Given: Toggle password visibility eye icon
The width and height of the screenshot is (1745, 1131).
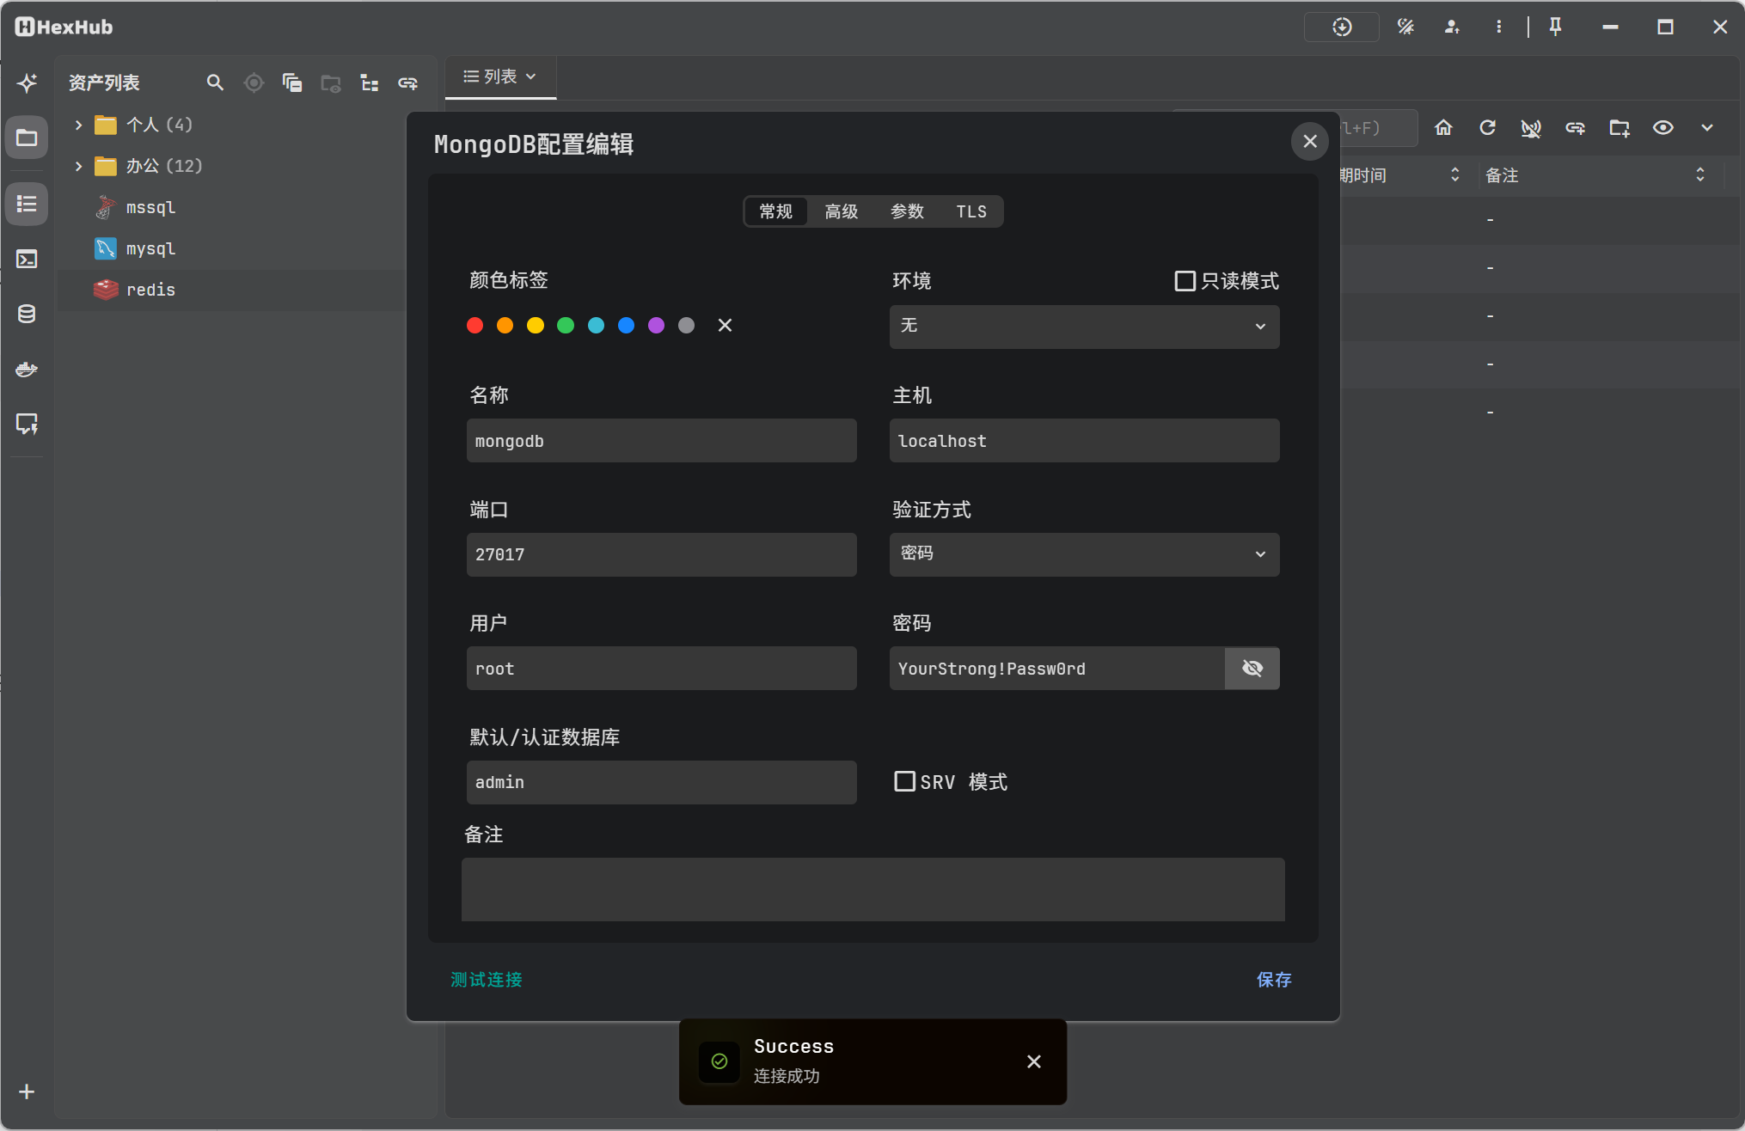Looking at the screenshot, I should [x=1252, y=669].
